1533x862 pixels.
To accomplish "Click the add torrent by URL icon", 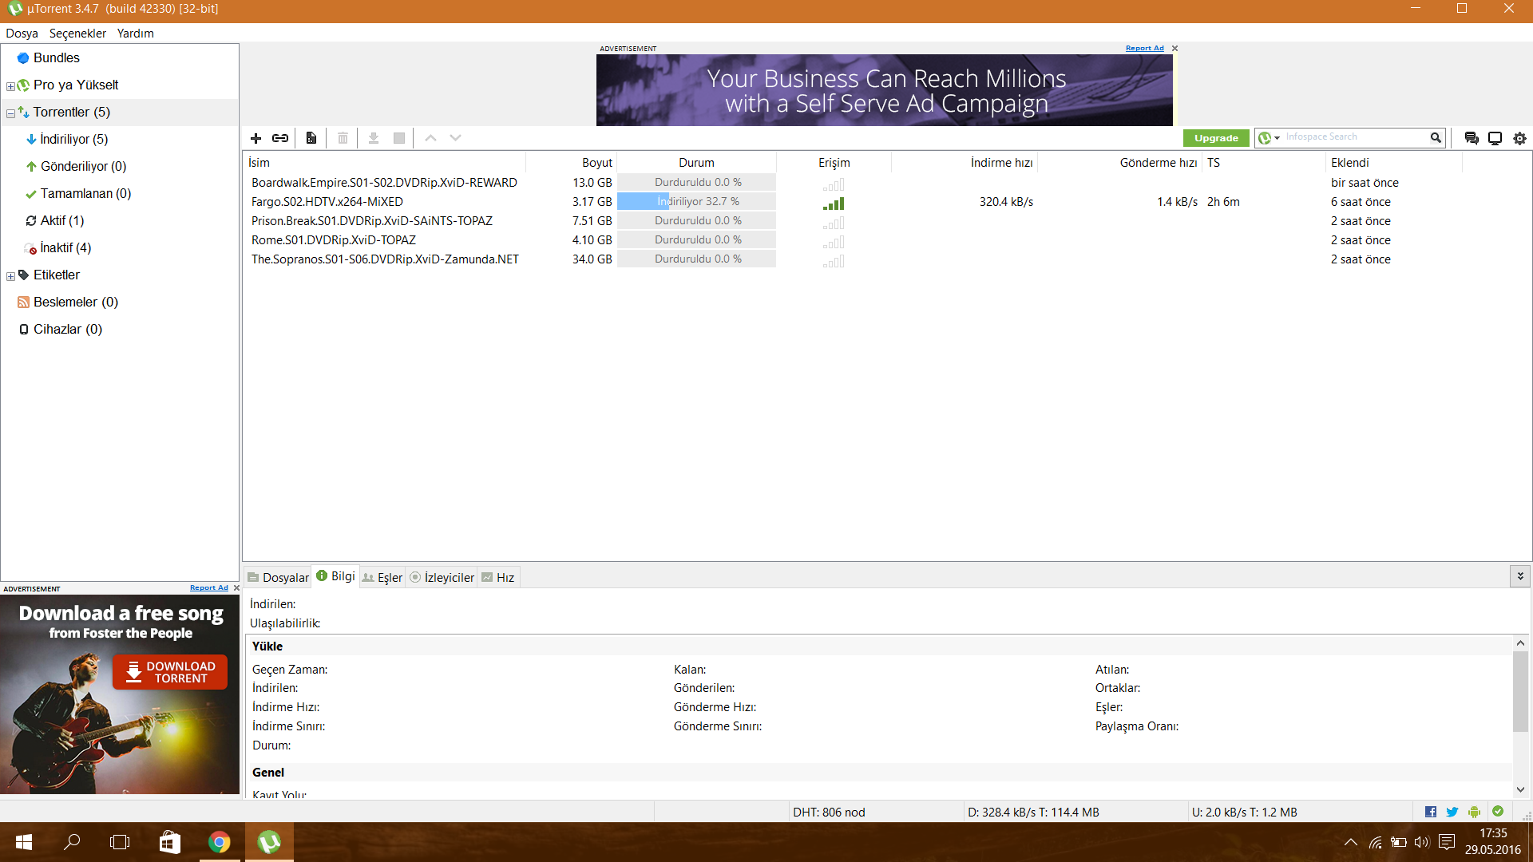I will 280,138.
